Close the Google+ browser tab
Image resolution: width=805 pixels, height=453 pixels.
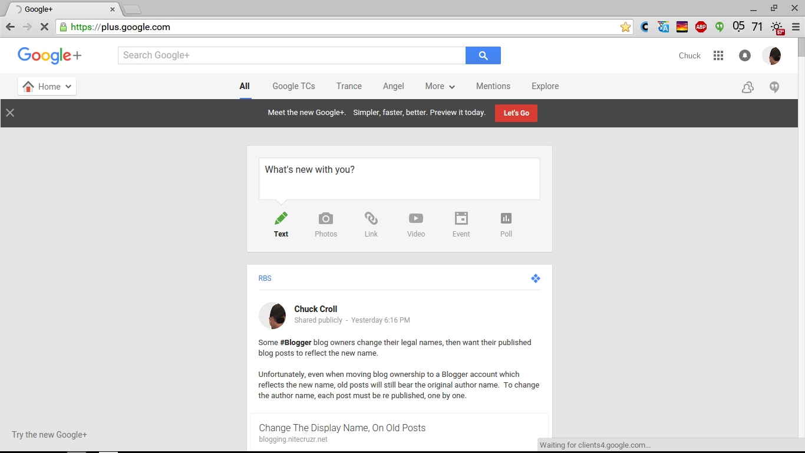[113, 9]
